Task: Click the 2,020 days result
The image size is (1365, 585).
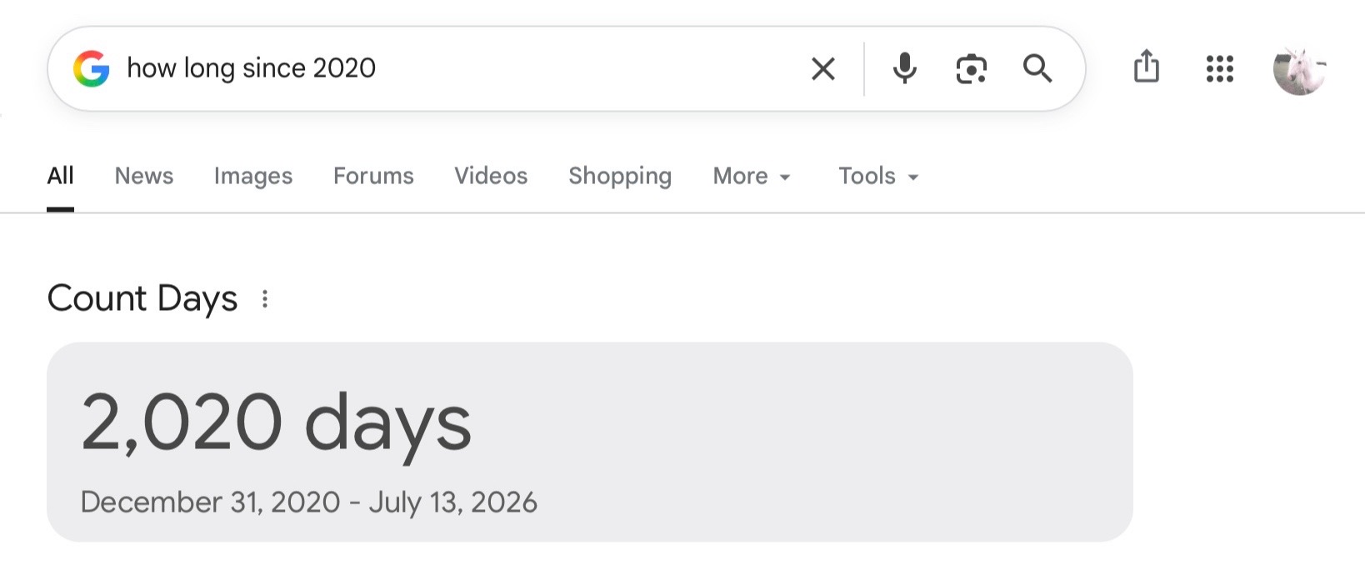Action: coord(277,423)
